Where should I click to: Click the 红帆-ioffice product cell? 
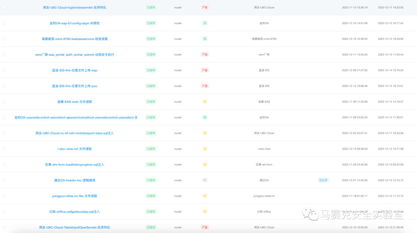coord(264,212)
